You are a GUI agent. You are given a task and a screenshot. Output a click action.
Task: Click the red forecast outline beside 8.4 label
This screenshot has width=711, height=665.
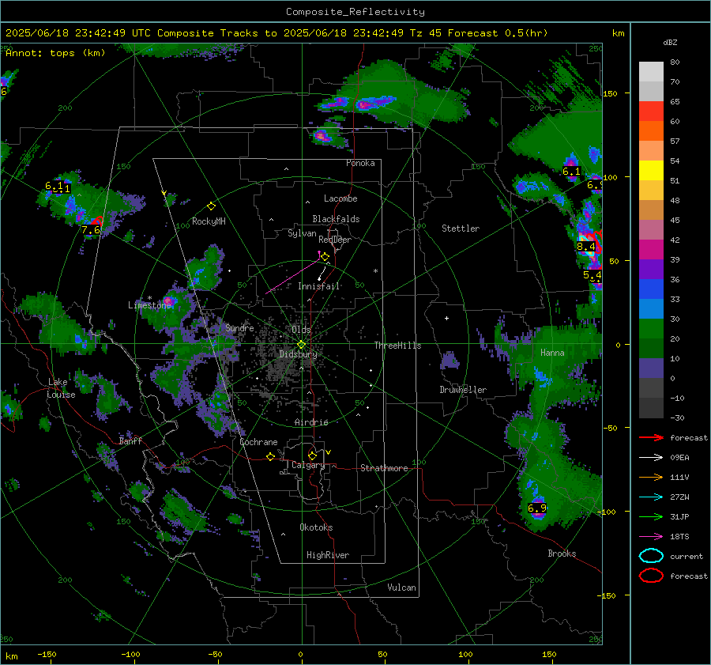tap(598, 242)
